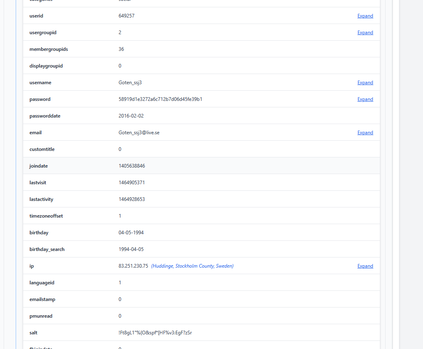Select the membergroupids field label

pyautogui.click(x=48, y=49)
